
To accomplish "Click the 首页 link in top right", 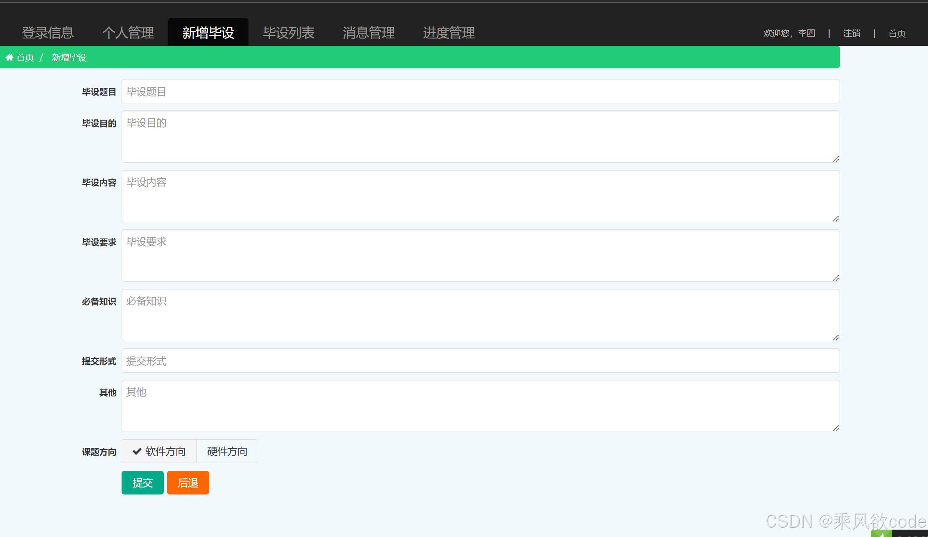I will coord(896,34).
